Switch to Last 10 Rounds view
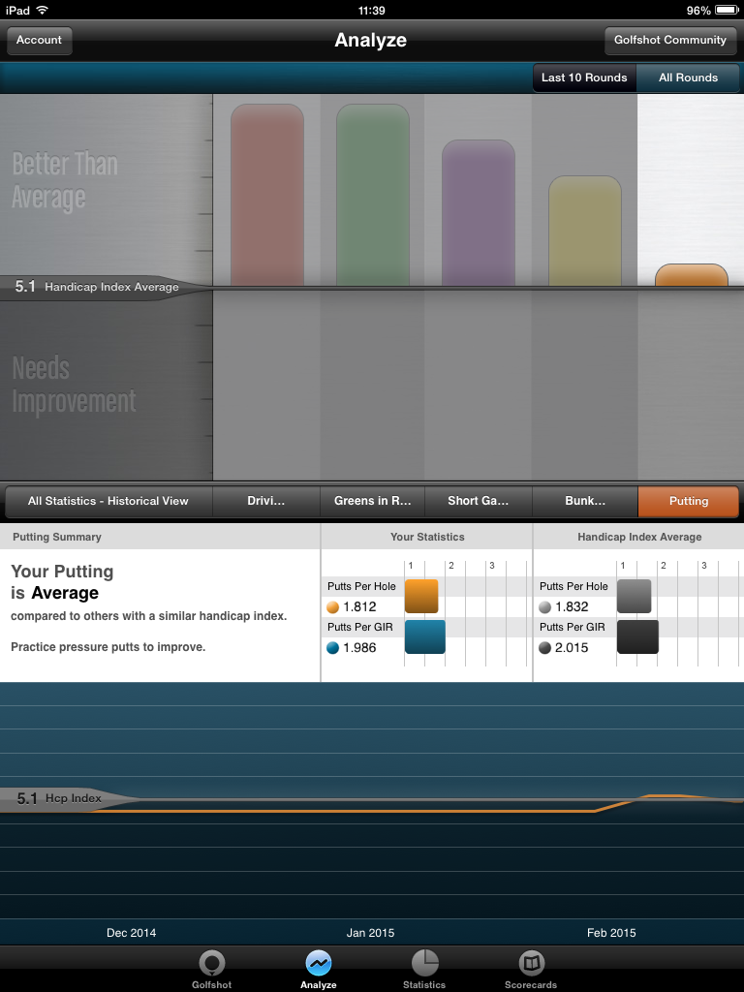This screenshot has width=744, height=992. [584, 77]
